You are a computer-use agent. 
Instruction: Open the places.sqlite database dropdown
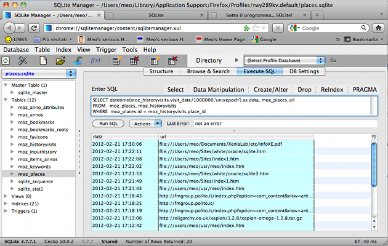pyautogui.click(x=39, y=74)
